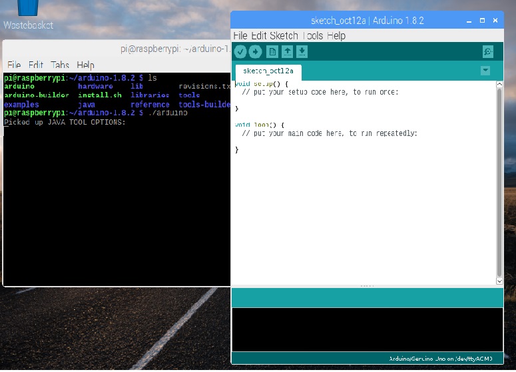Click 'arduino-builder' in terminal listing
The image size is (516, 372).
[x=37, y=95]
